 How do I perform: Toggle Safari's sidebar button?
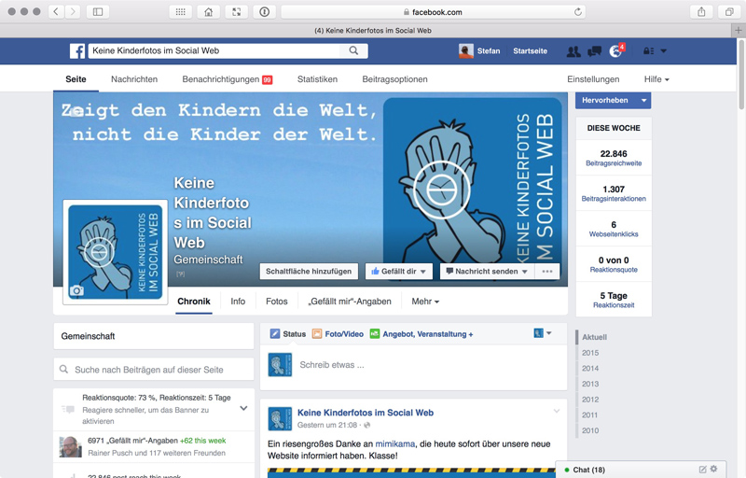(x=98, y=12)
